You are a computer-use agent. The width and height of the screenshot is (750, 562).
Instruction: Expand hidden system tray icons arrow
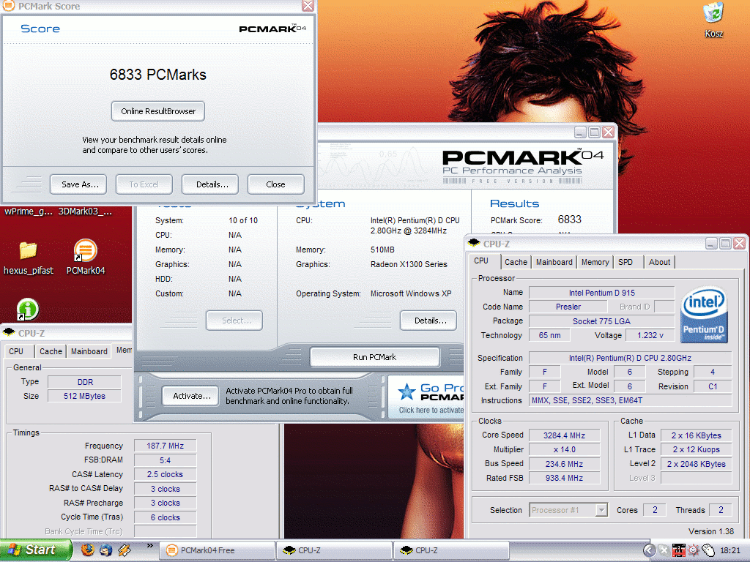click(x=649, y=550)
